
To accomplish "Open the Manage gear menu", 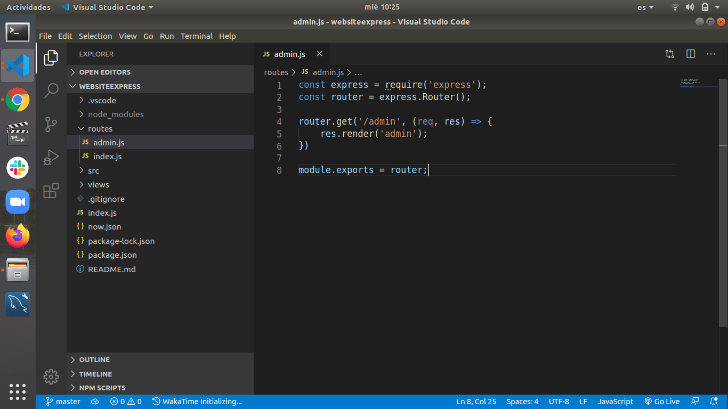I will point(51,377).
